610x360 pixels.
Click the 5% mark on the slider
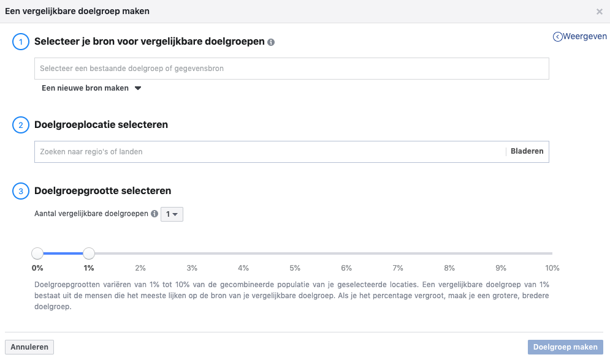pos(295,253)
